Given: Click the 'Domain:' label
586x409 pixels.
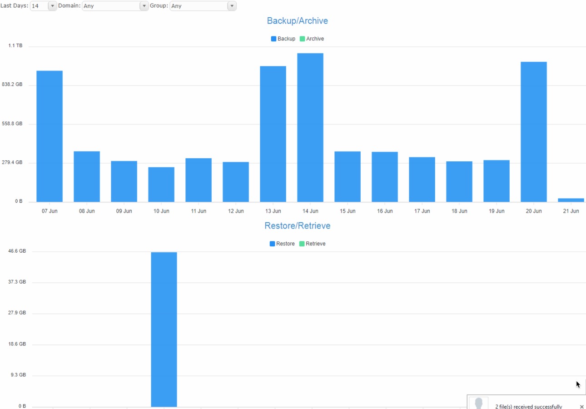Looking at the screenshot, I should 70,6.
